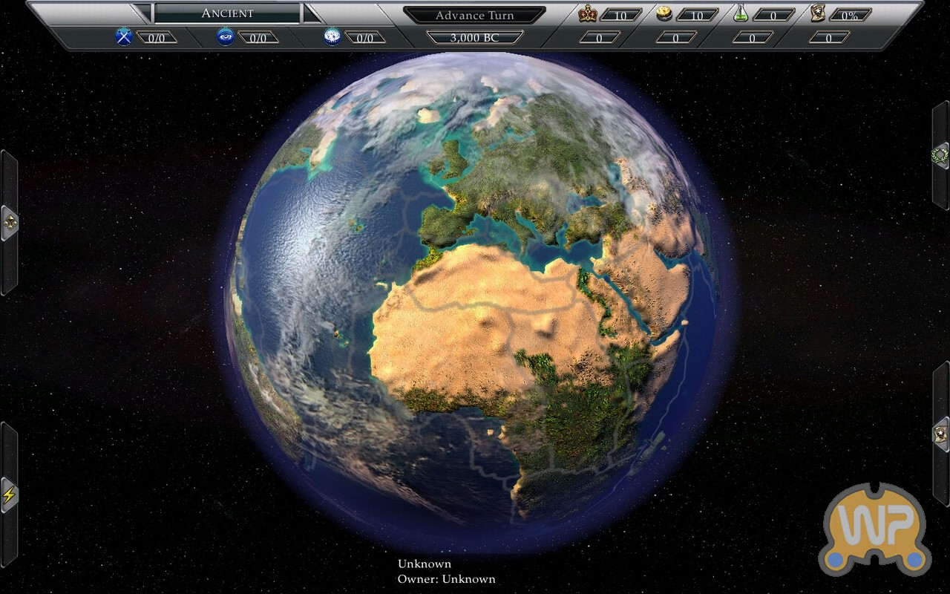The width and height of the screenshot is (950, 594).
Task: Click the gold coins icon
Action: (664, 13)
